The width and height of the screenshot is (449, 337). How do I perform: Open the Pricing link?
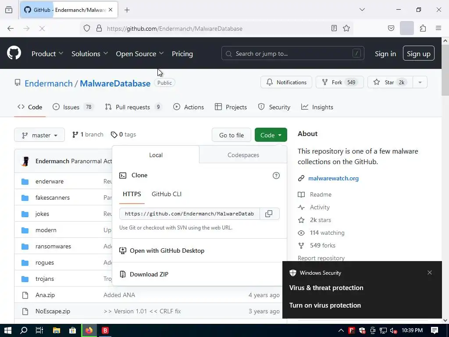(x=182, y=54)
